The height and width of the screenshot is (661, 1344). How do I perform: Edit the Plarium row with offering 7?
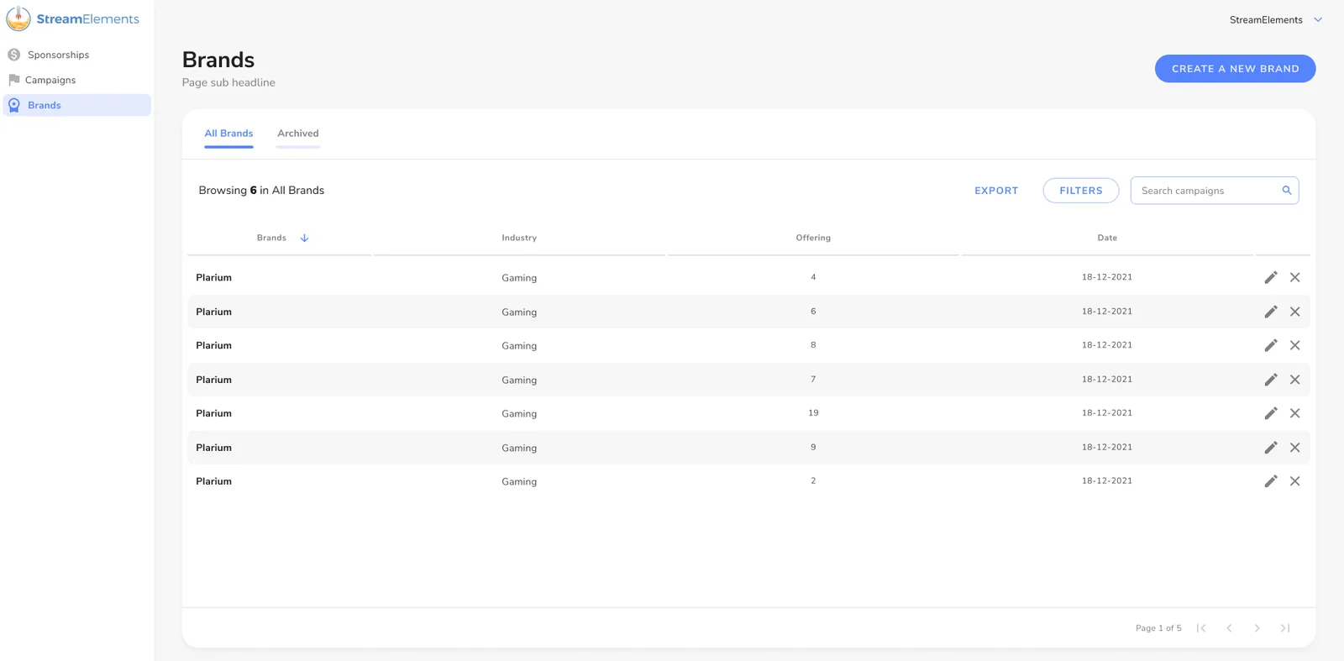pyautogui.click(x=1271, y=380)
